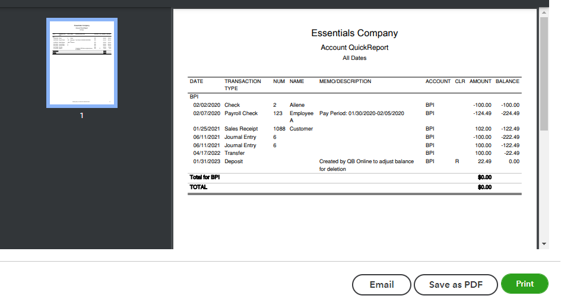The width and height of the screenshot is (561, 302).
Task: Click the CLR column header
Action: tap(459, 81)
